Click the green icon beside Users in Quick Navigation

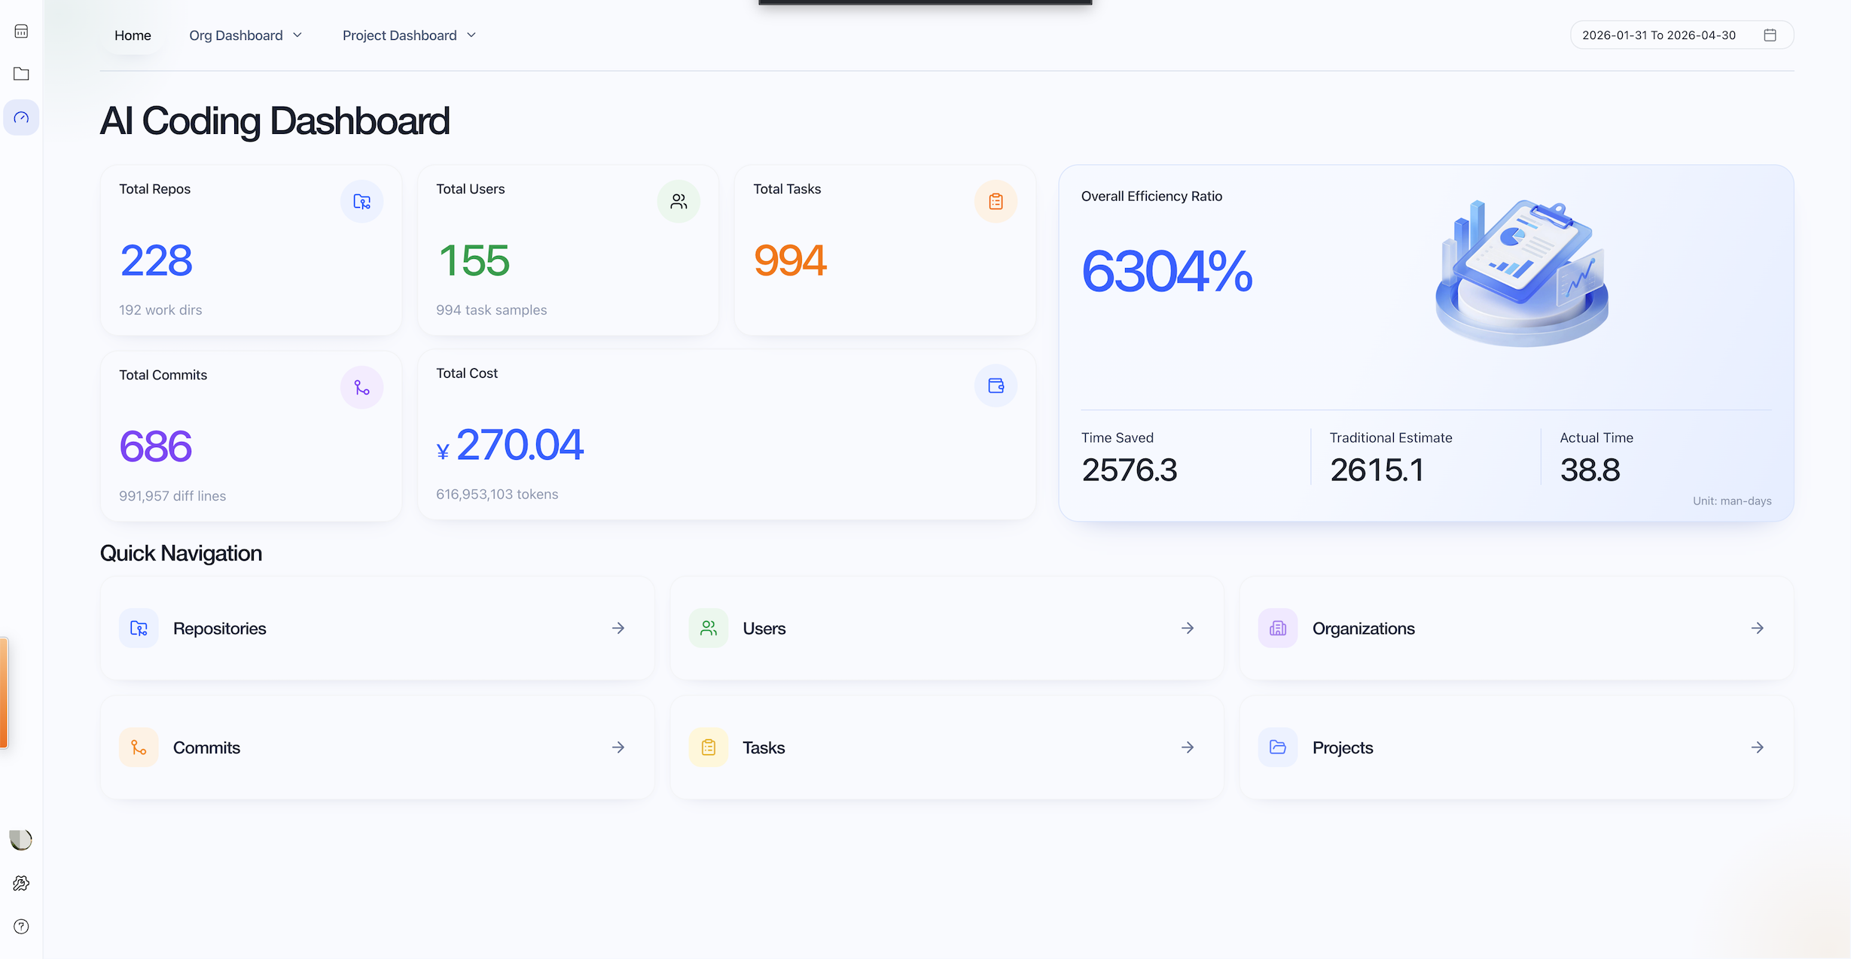tap(709, 629)
